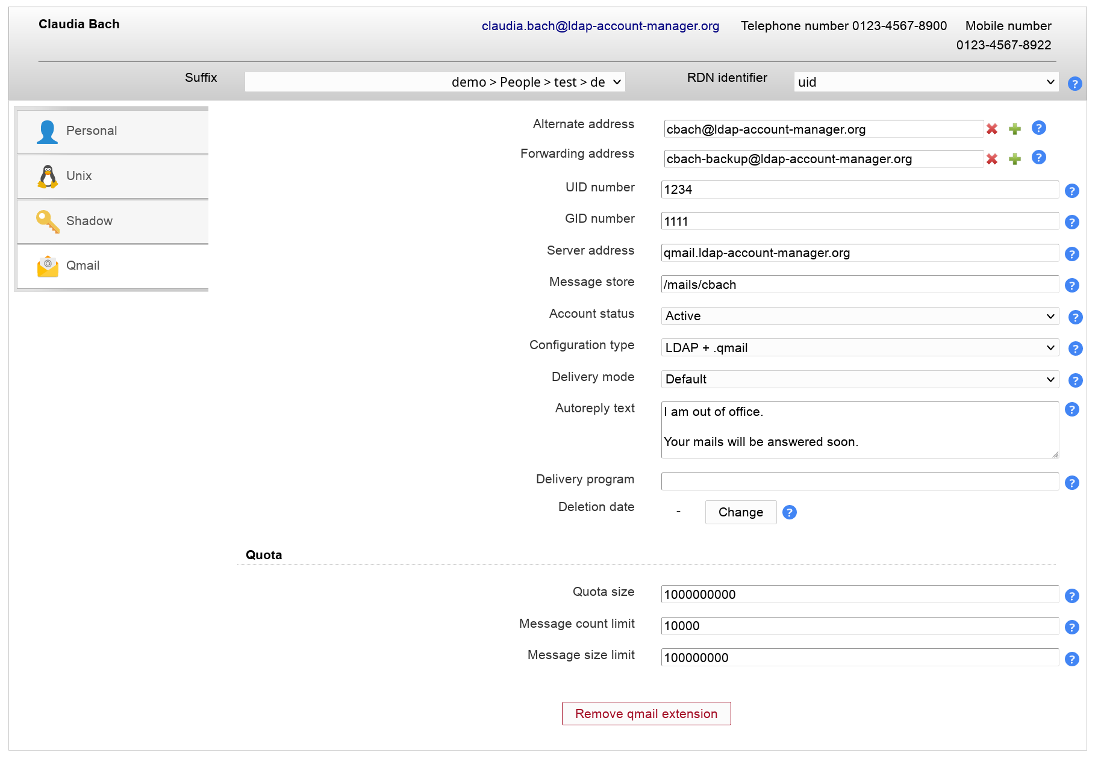
Task: Expand the Account status dropdown
Action: click(859, 317)
